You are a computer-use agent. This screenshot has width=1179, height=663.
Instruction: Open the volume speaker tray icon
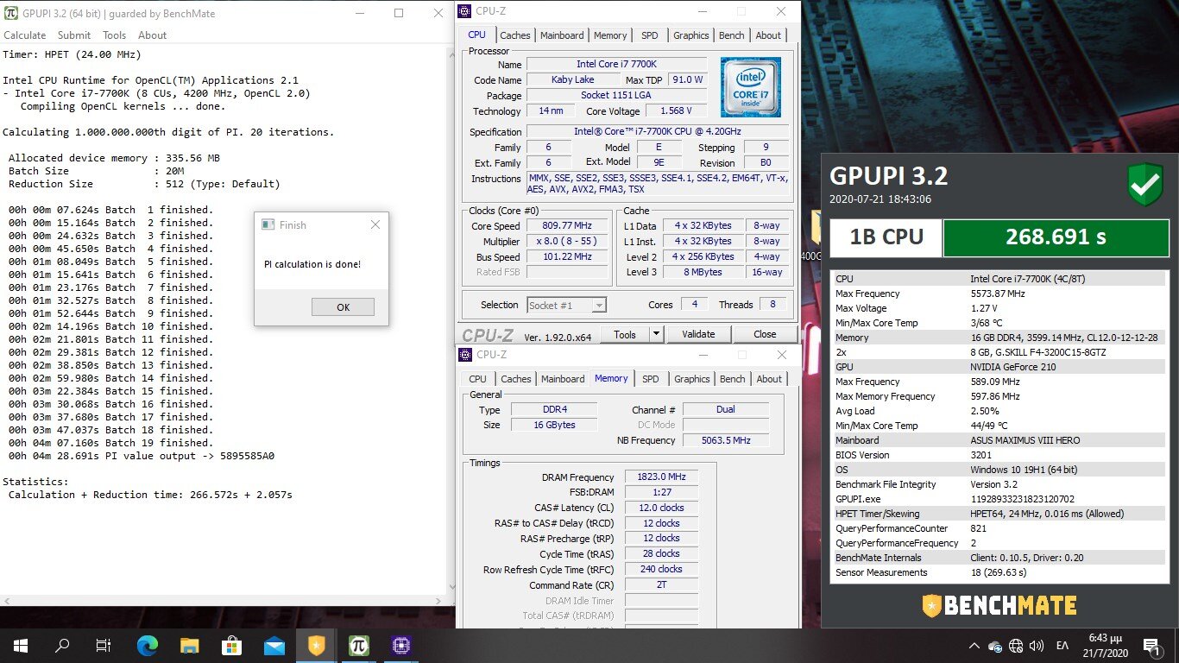point(1037,647)
